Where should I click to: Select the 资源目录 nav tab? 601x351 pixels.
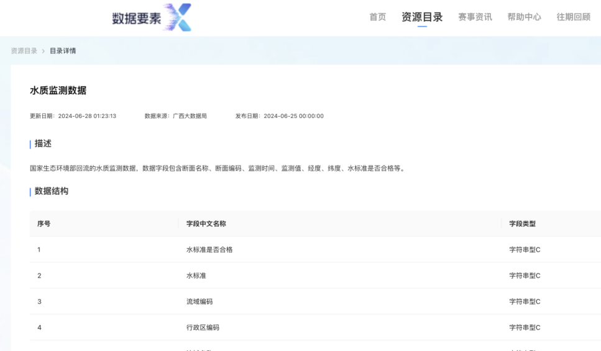422,17
